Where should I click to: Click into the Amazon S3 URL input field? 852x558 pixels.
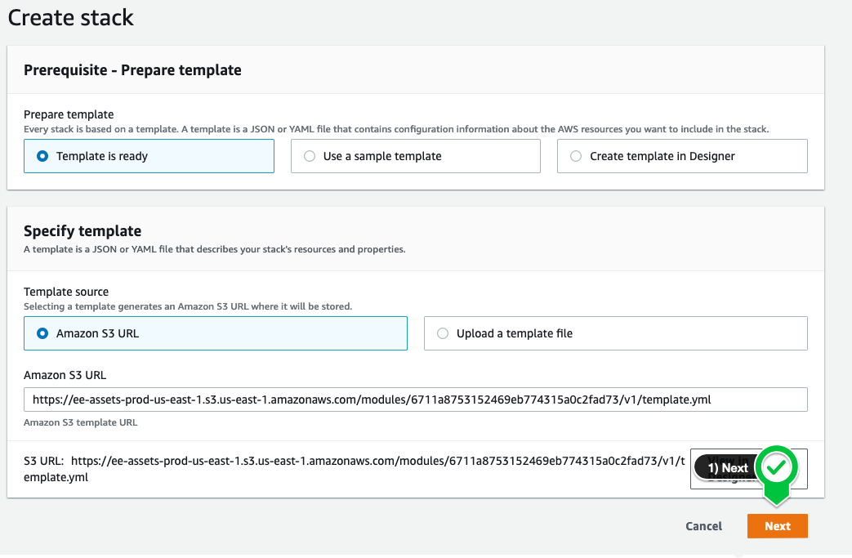point(415,400)
